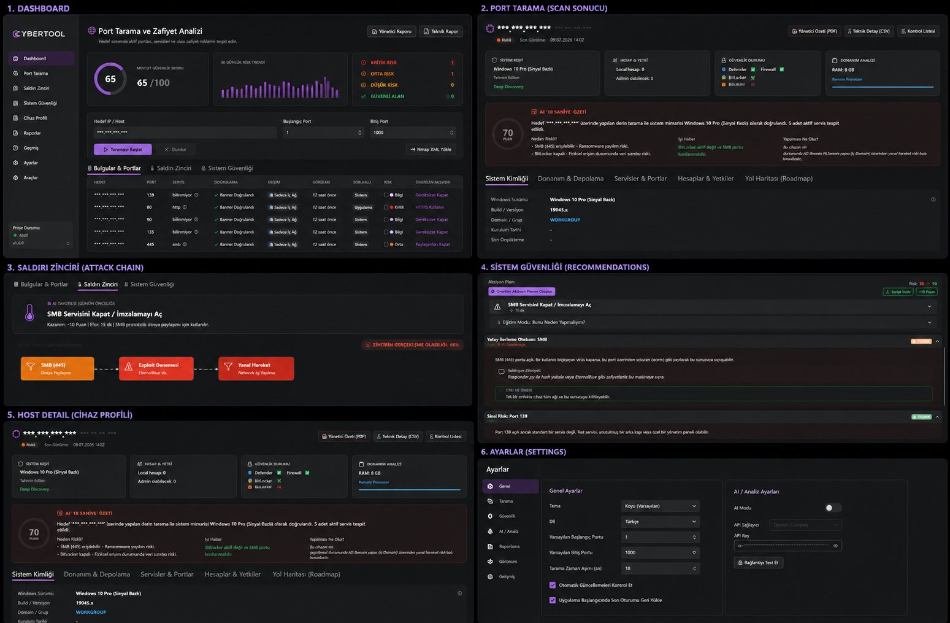This screenshot has width=950, height=623.
Task: Enable the AI Modu switch
Action: tap(833, 508)
